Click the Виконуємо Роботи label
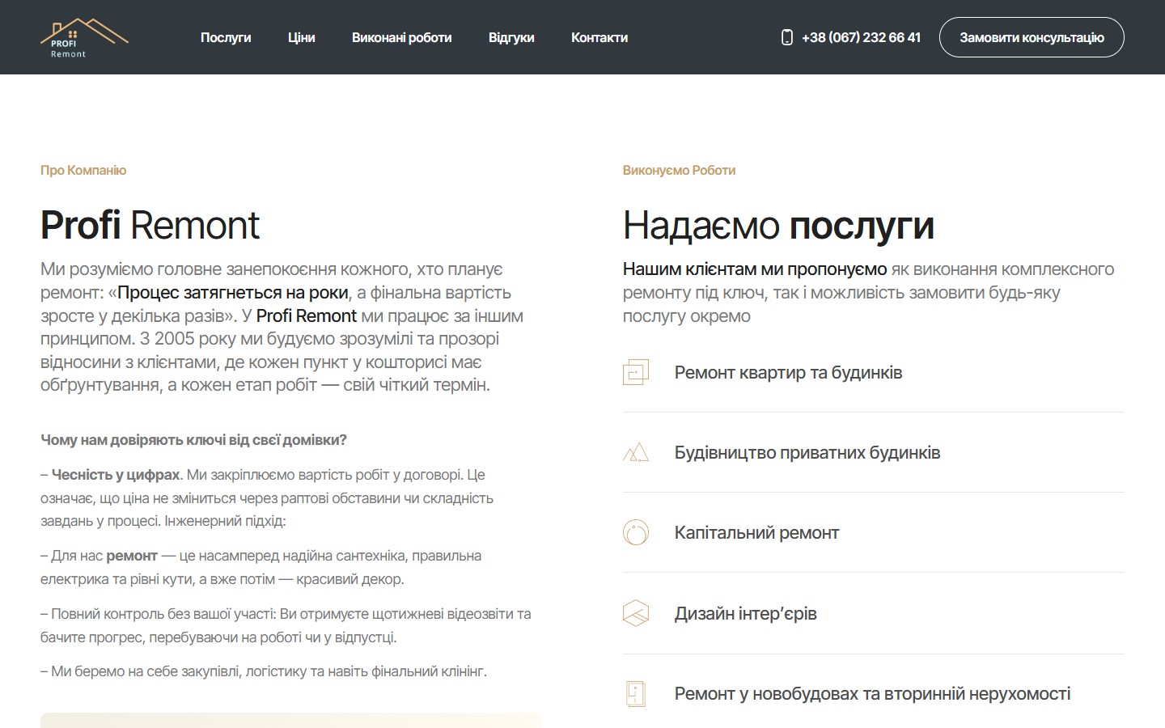 click(679, 170)
